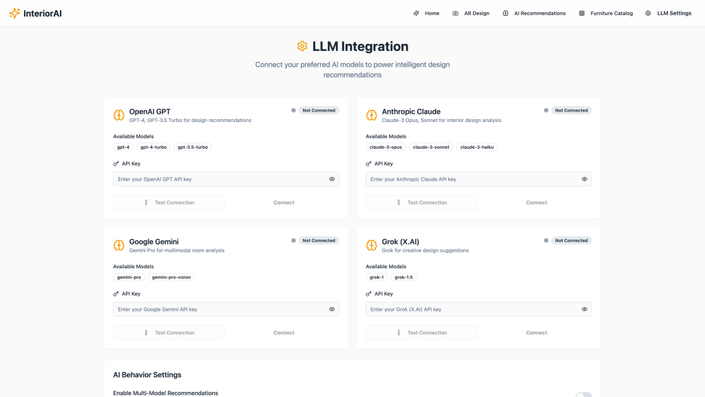This screenshot has height=397, width=705.
Task: Toggle Enable Multi-Model Recommendations switch
Action: (584, 395)
